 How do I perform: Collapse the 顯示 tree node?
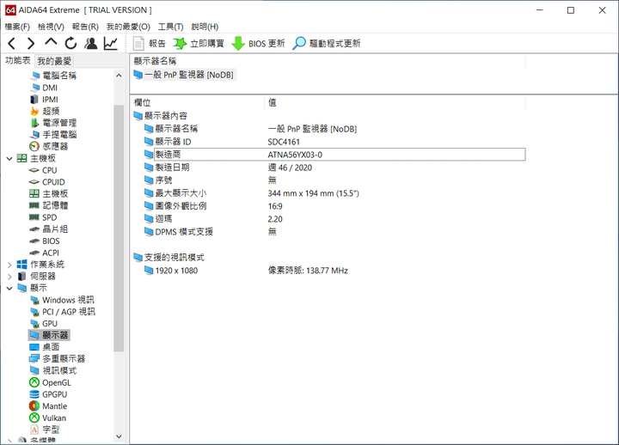coord(9,289)
